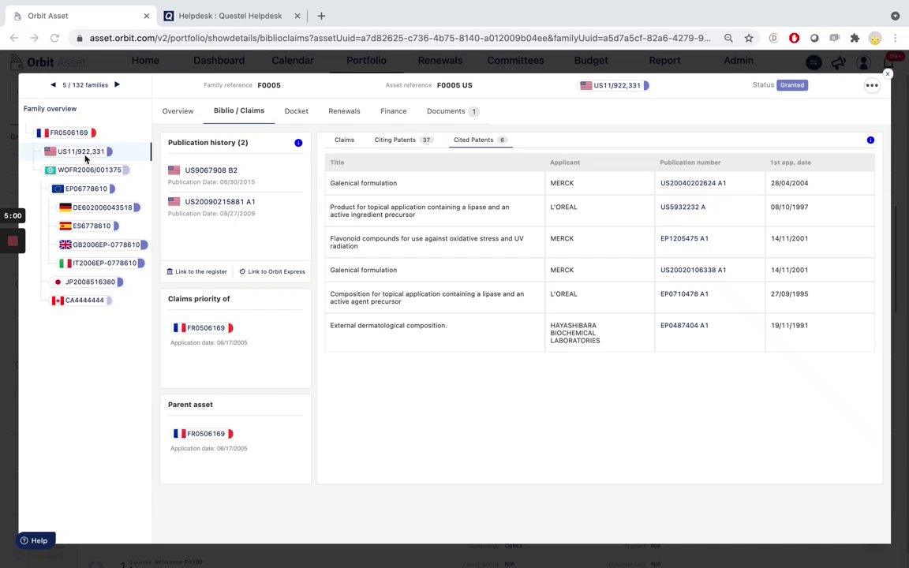Click Chrome profile avatar
This screenshot has width=909, height=568.
(x=875, y=38)
